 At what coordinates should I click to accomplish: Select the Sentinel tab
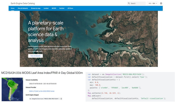coord(62,8)
